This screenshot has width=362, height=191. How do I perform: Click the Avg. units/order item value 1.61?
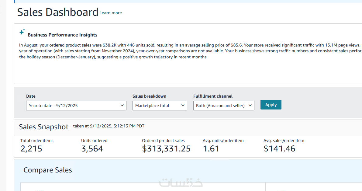pyautogui.click(x=211, y=149)
